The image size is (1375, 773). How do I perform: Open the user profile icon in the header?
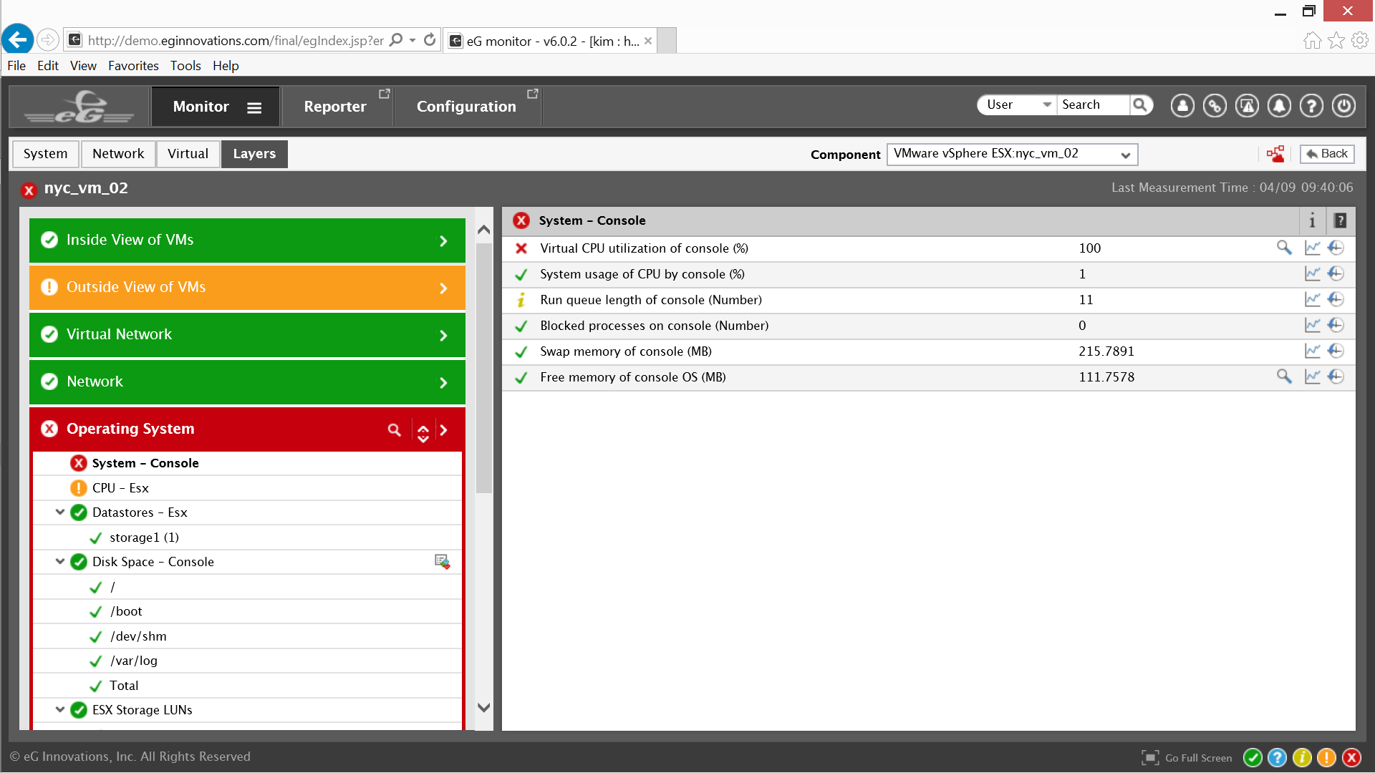(1182, 106)
